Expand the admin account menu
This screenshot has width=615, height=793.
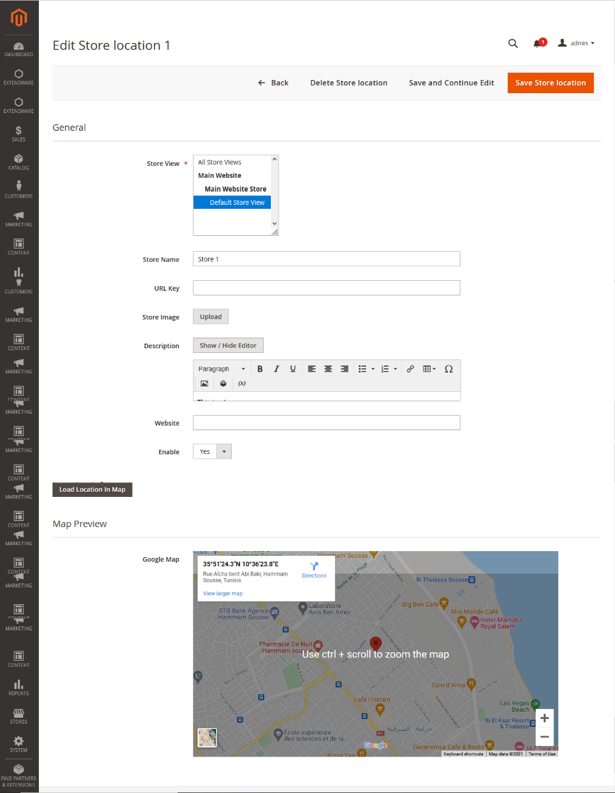pos(577,43)
